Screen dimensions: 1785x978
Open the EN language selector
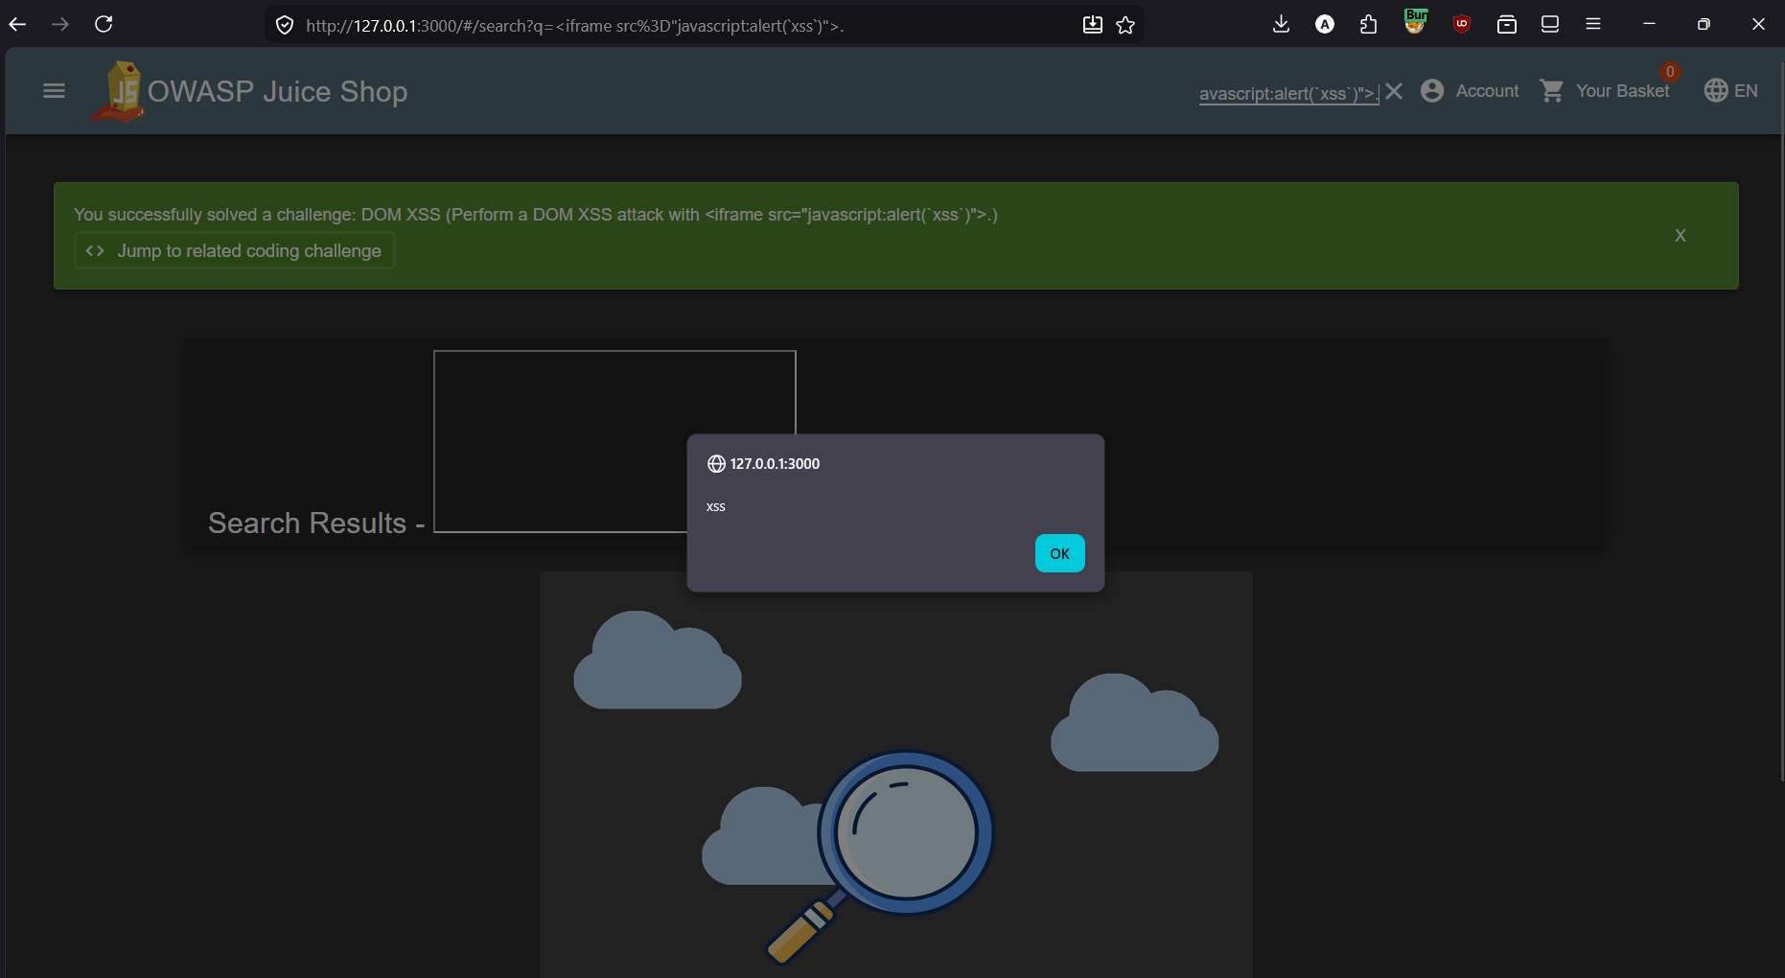point(1730,90)
